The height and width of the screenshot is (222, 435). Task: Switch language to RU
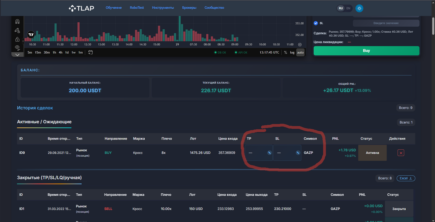click(x=341, y=8)
